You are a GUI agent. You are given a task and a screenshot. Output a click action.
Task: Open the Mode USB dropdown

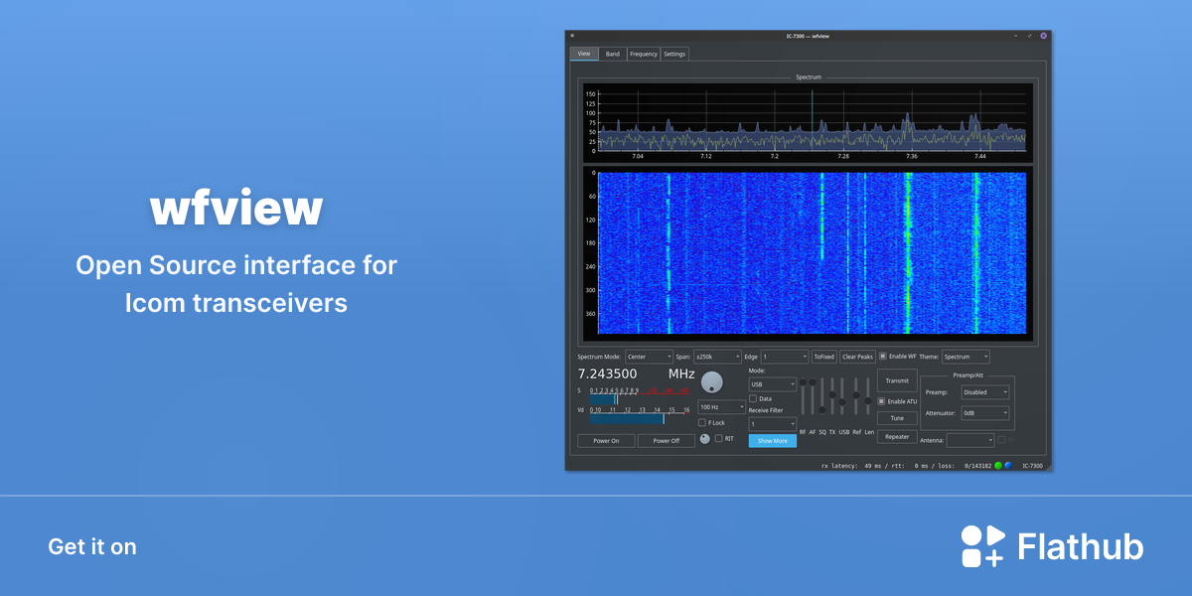[x=773, y=383]
